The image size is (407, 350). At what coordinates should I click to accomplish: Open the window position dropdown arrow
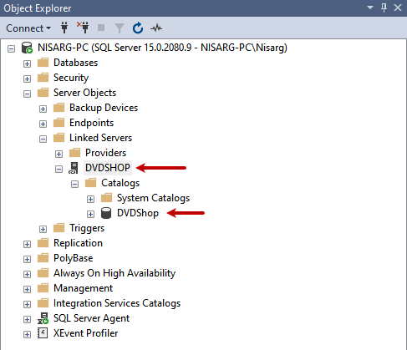[370, 8]
